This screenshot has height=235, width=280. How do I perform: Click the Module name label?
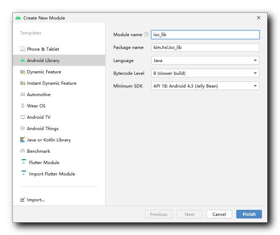pos(128,35)
